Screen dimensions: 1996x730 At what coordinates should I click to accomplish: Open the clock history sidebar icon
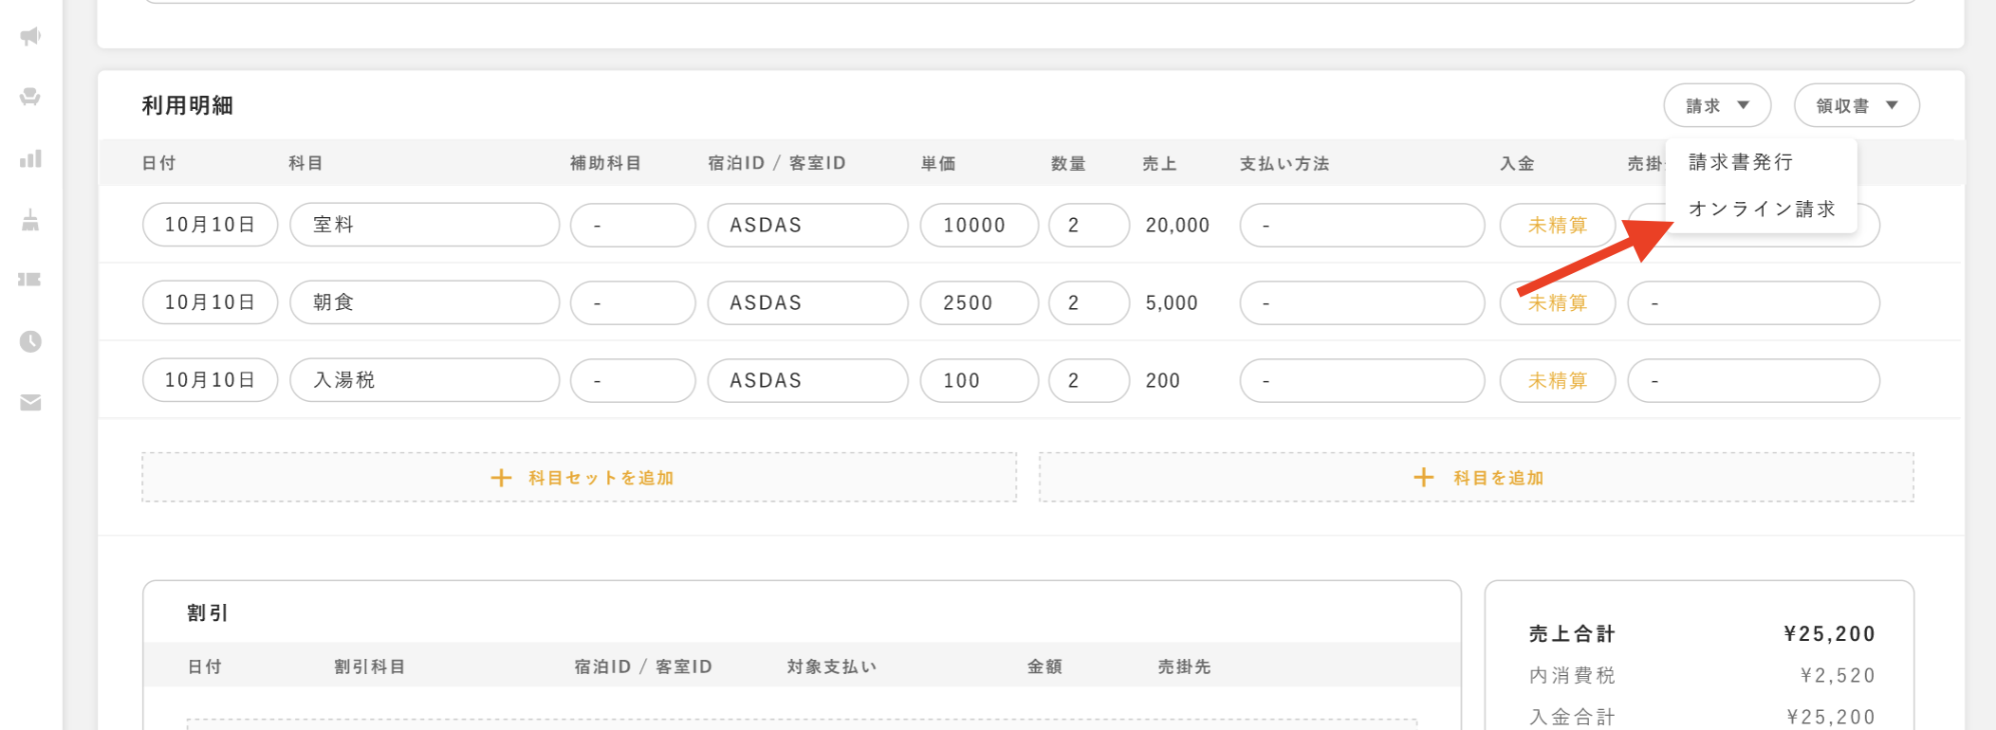pyautogui.click(x=30, y=341)
